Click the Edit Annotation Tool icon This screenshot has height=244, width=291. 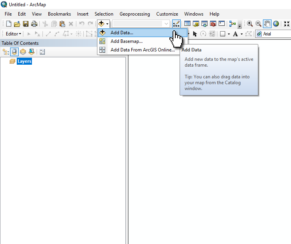37,34
